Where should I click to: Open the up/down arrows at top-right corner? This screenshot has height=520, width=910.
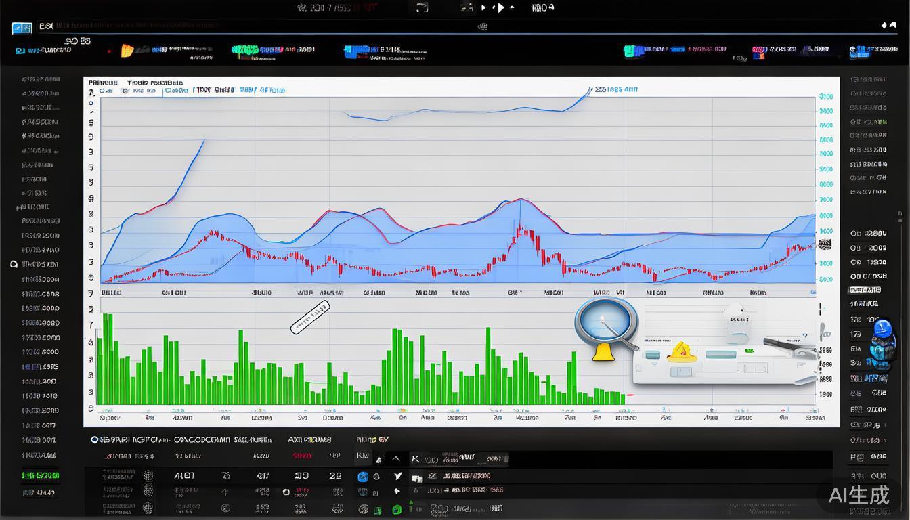tap(888, 26)
